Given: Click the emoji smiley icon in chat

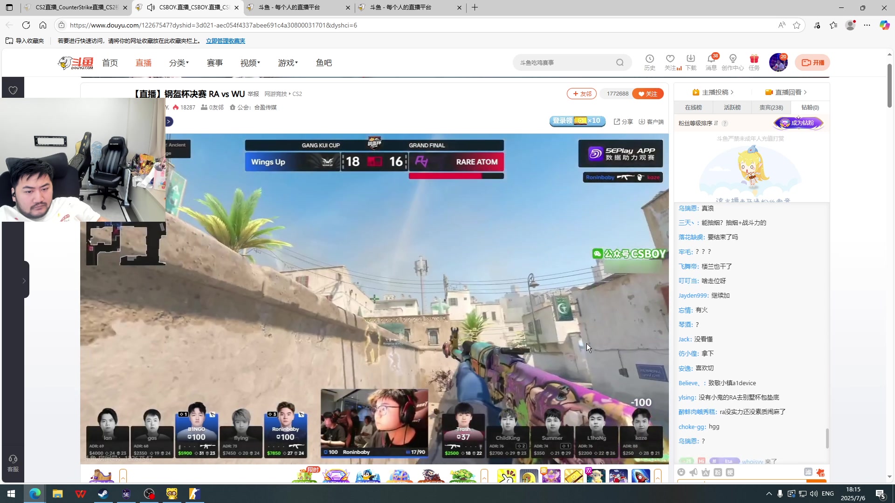Looking at the screenshot, I should 682,472.
